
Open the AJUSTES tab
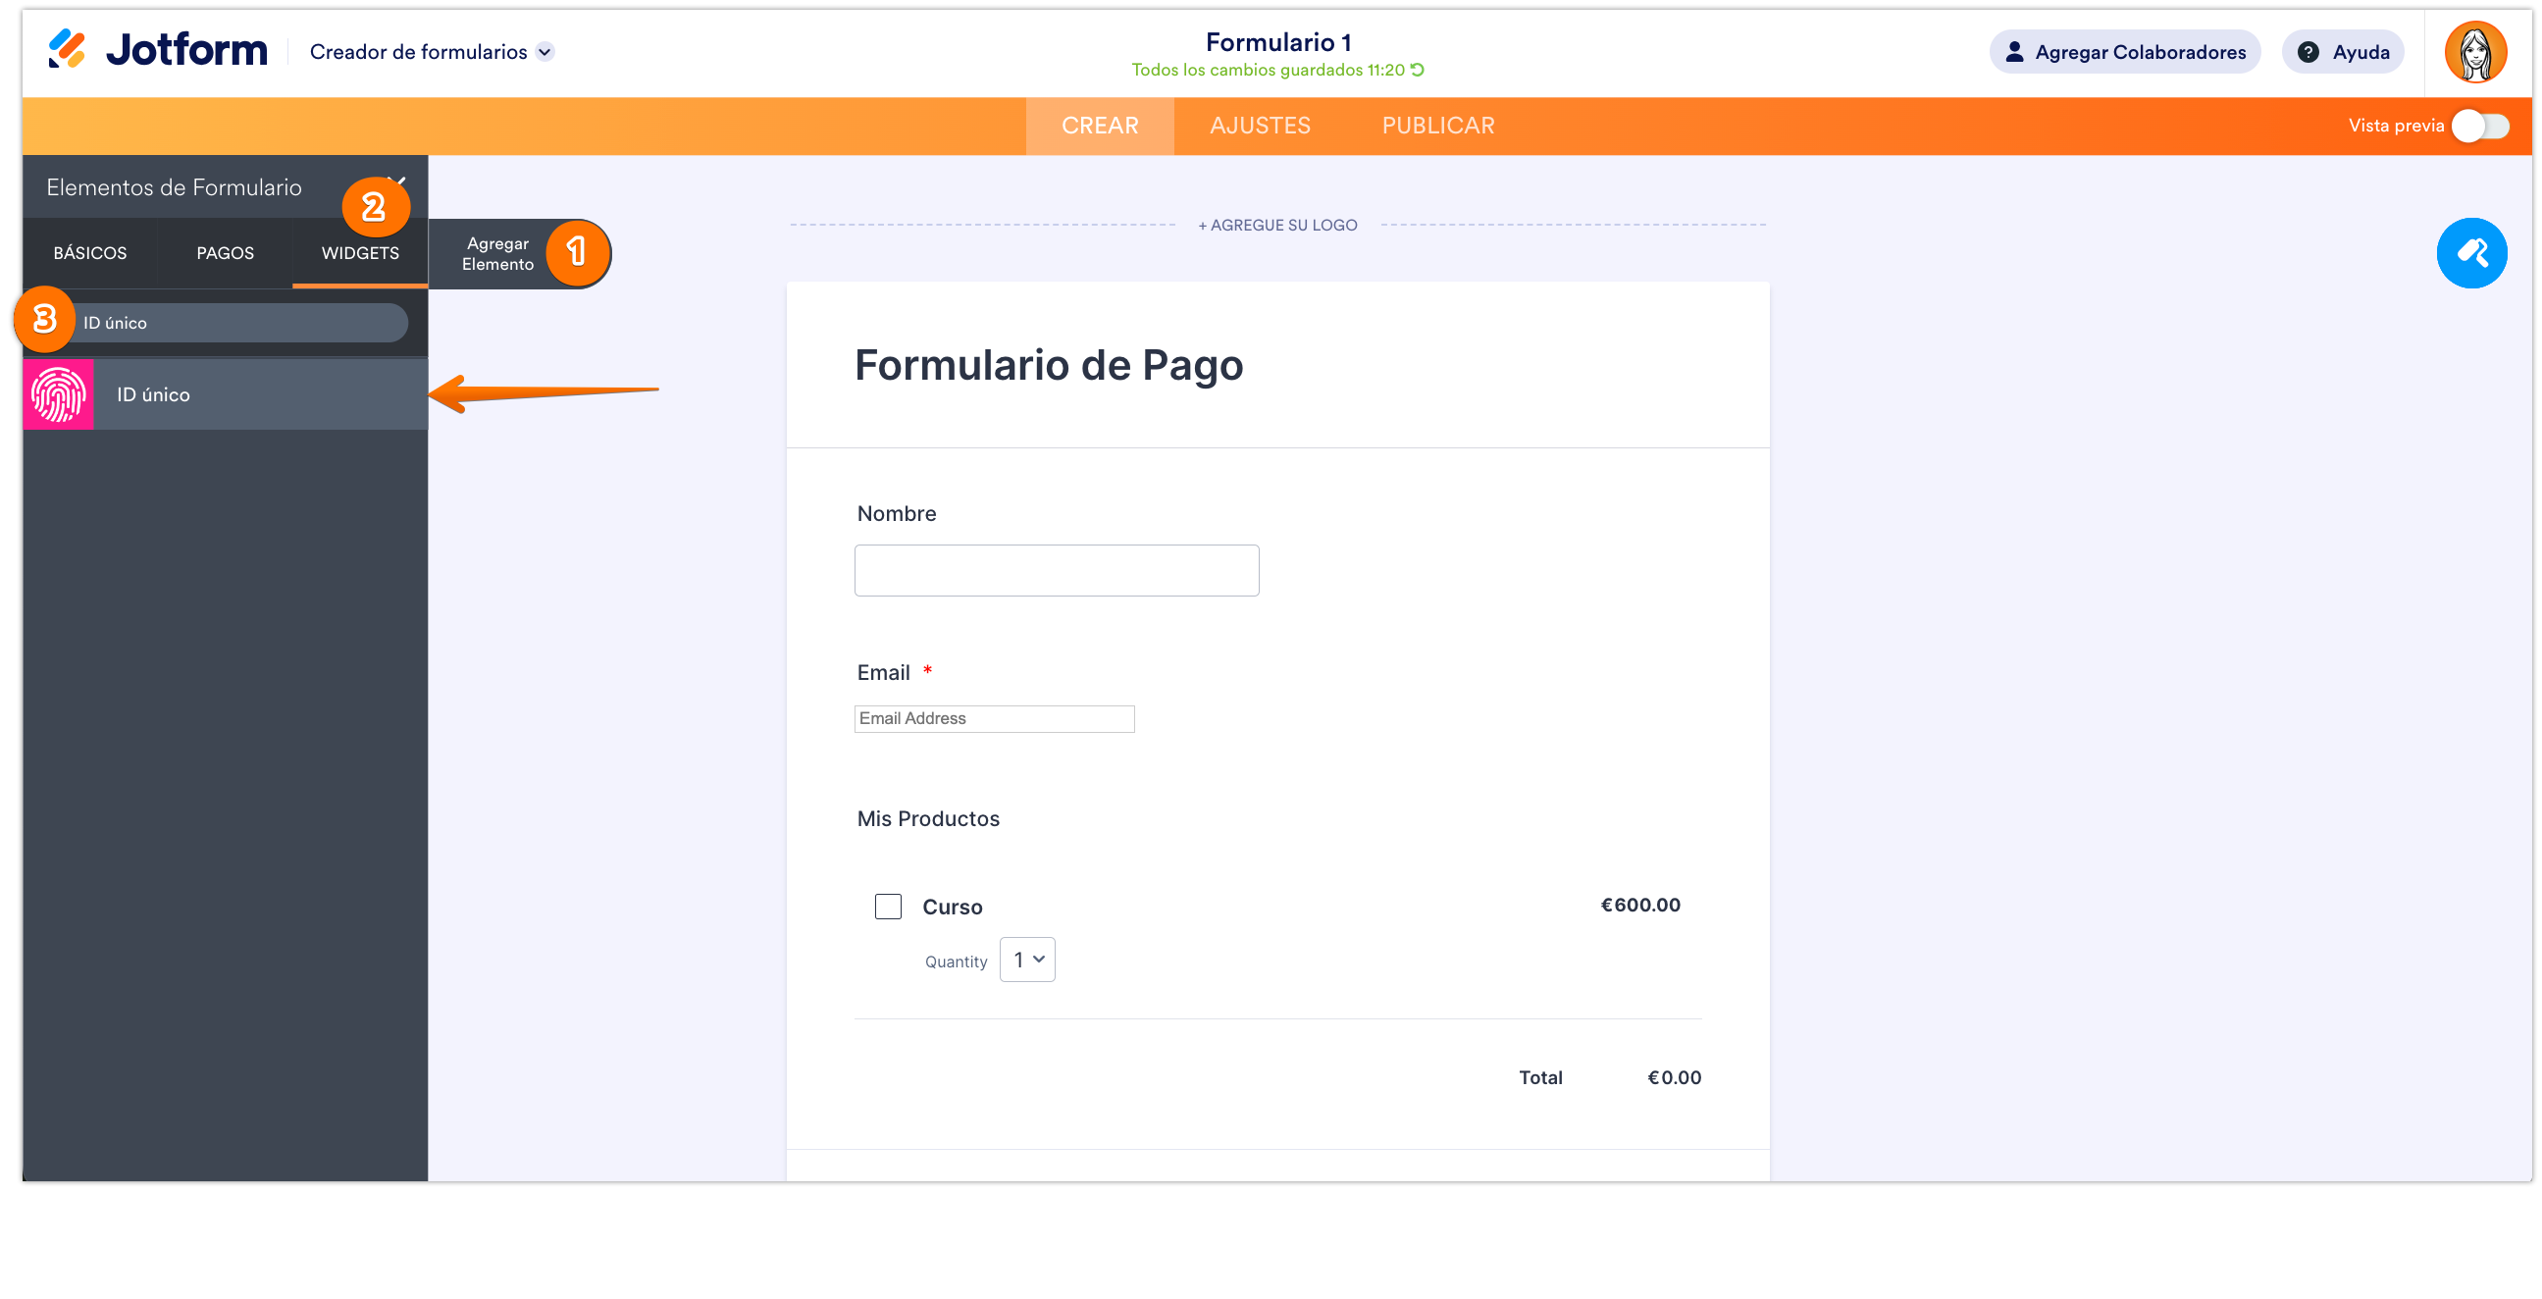pos(1259,126)
